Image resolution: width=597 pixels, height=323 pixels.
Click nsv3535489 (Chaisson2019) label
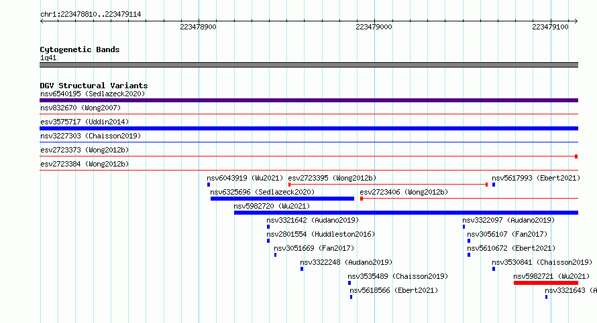398,276
